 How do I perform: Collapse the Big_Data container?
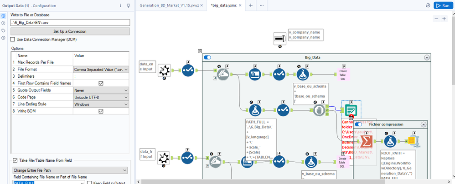tap(427, 58)
